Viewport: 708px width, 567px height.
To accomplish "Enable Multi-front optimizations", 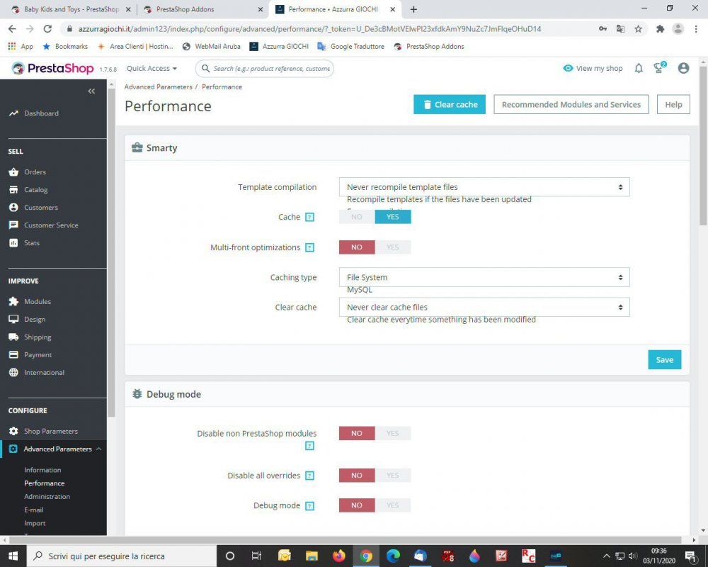I will (393, 247).
